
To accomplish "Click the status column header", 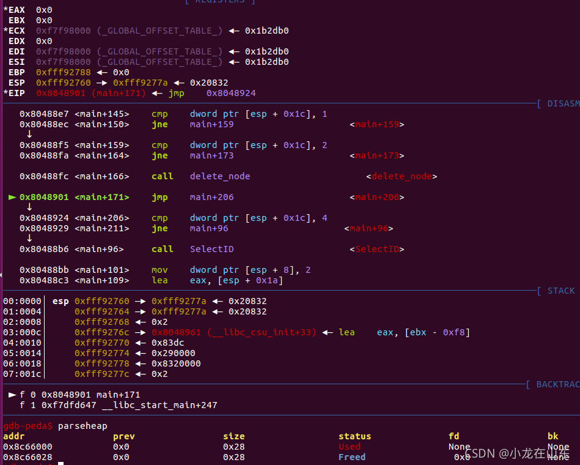I will click(354, 436).
